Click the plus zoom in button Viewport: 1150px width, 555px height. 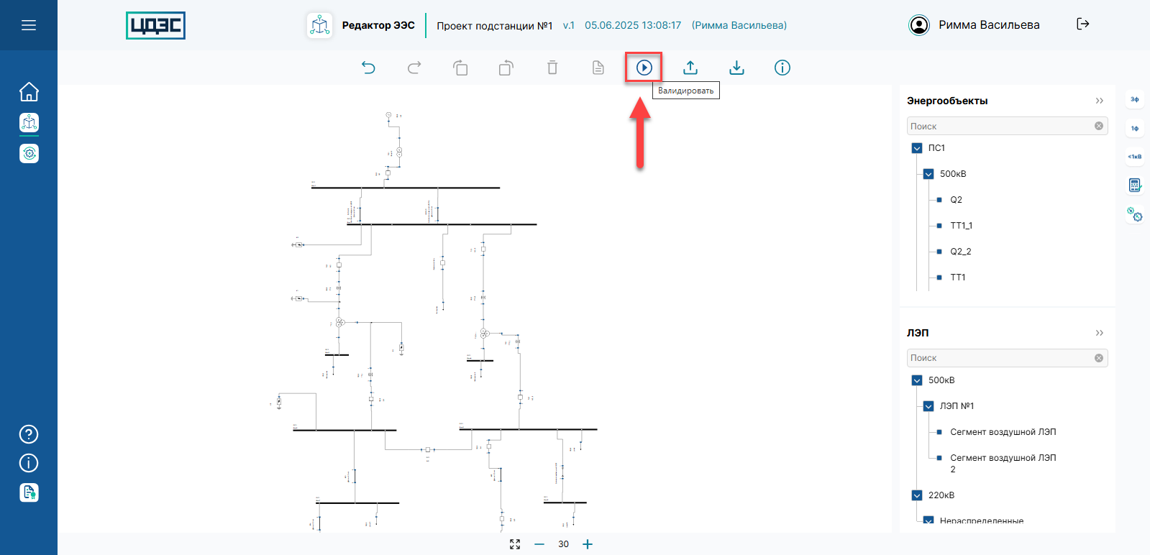[x=588, y=544]
